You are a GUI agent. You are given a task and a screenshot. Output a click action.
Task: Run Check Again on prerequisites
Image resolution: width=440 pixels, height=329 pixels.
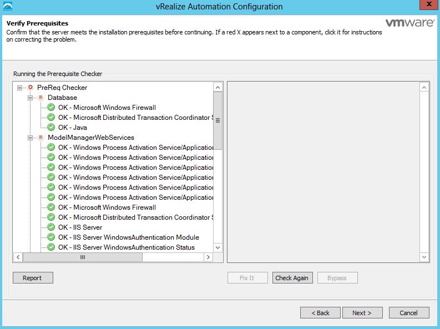pyautogui.click(x=292, y=277)
